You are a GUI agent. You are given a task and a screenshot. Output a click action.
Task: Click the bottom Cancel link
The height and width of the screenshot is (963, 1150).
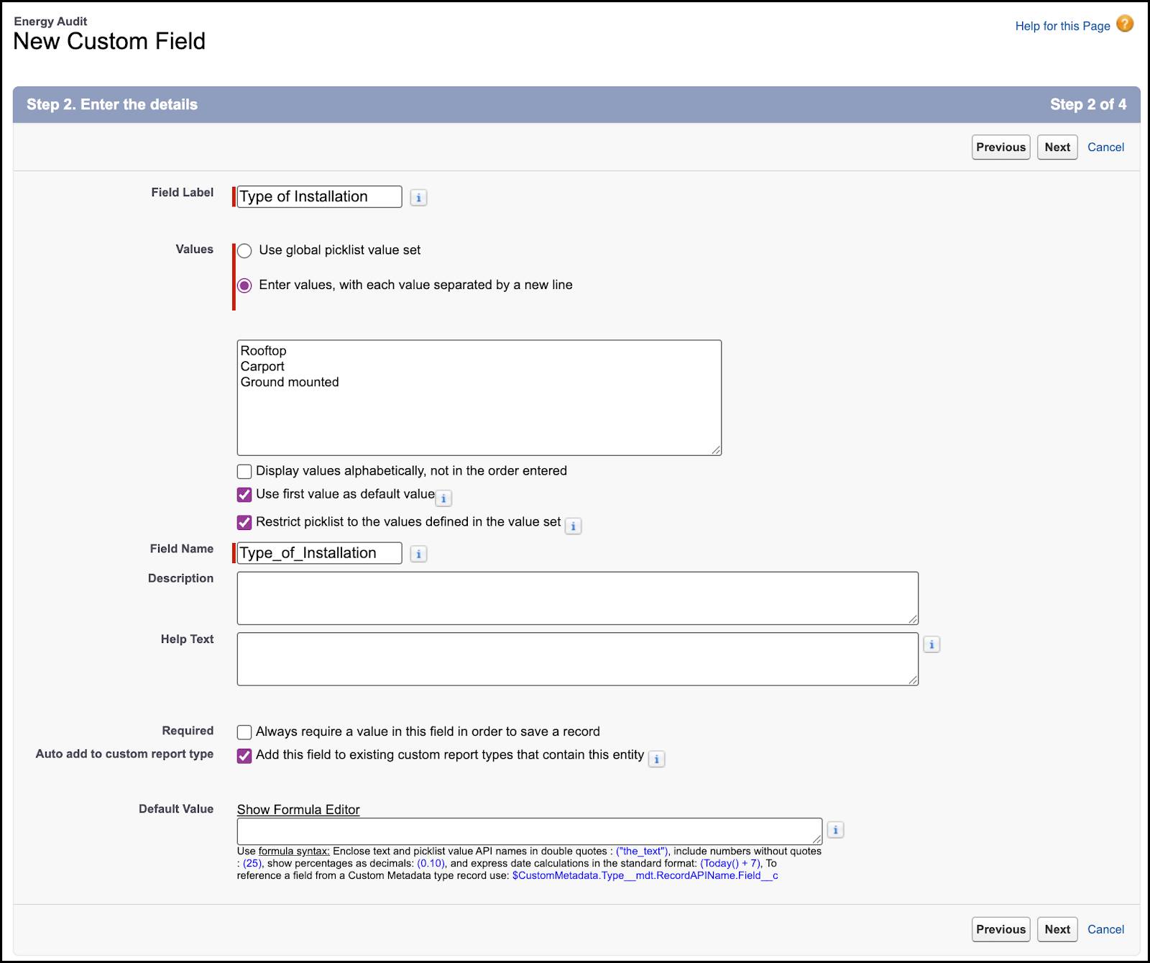pyautogui.click(x=1105, y=929)
